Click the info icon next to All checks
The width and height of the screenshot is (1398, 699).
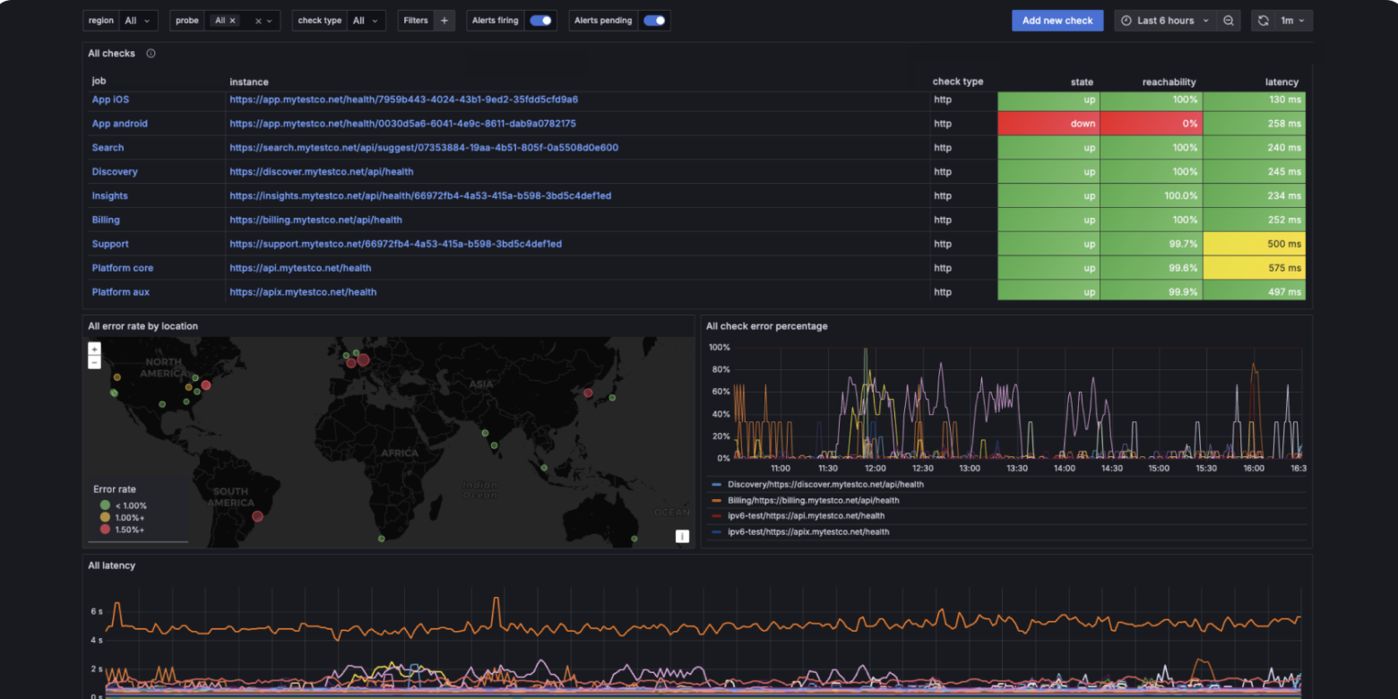(x=151, y=53)
